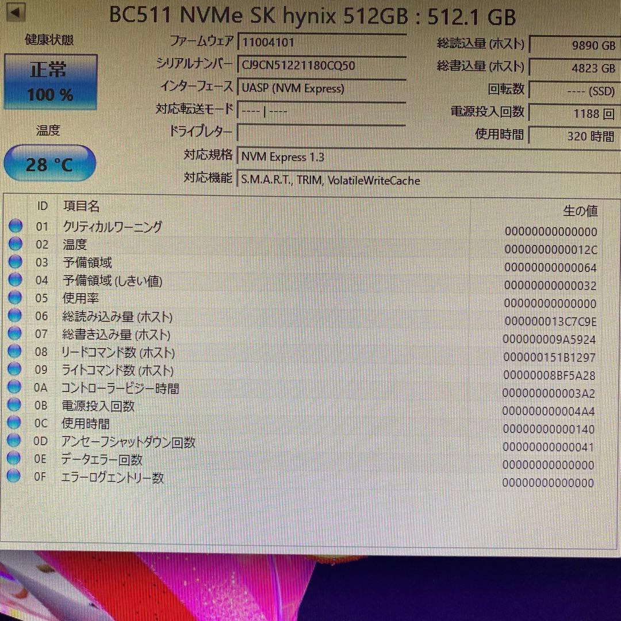This screenshot has width=621, height=621.
Task: Click status circle for クリティカルワーニング row
Action: coord(16,226)
